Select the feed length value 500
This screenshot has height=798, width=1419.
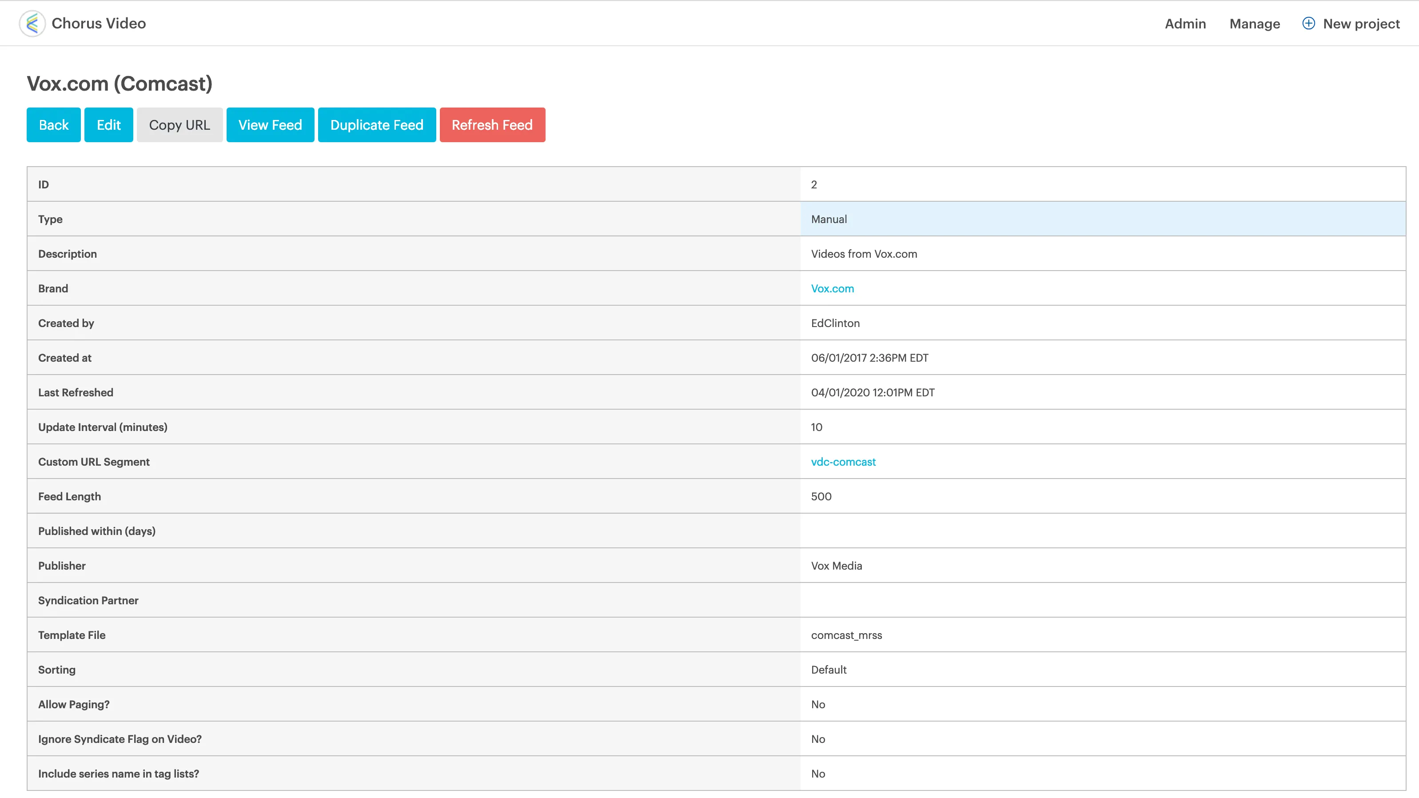pos(821,497)
